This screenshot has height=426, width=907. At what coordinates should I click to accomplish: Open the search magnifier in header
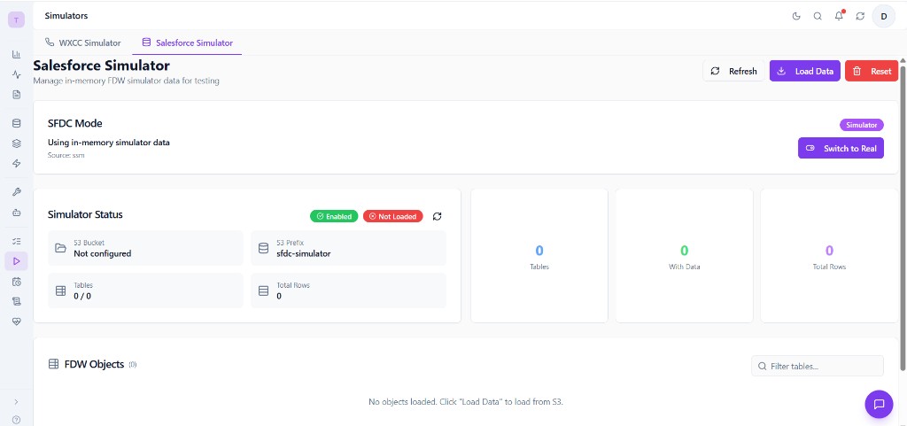(x=818, y=16)
